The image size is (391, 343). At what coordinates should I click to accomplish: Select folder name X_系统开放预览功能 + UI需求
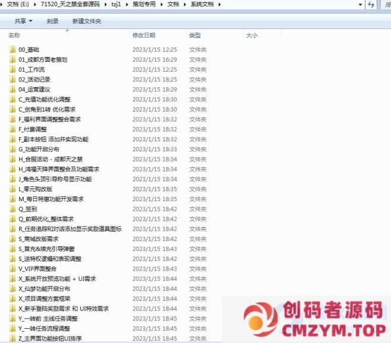click(57, 279)
